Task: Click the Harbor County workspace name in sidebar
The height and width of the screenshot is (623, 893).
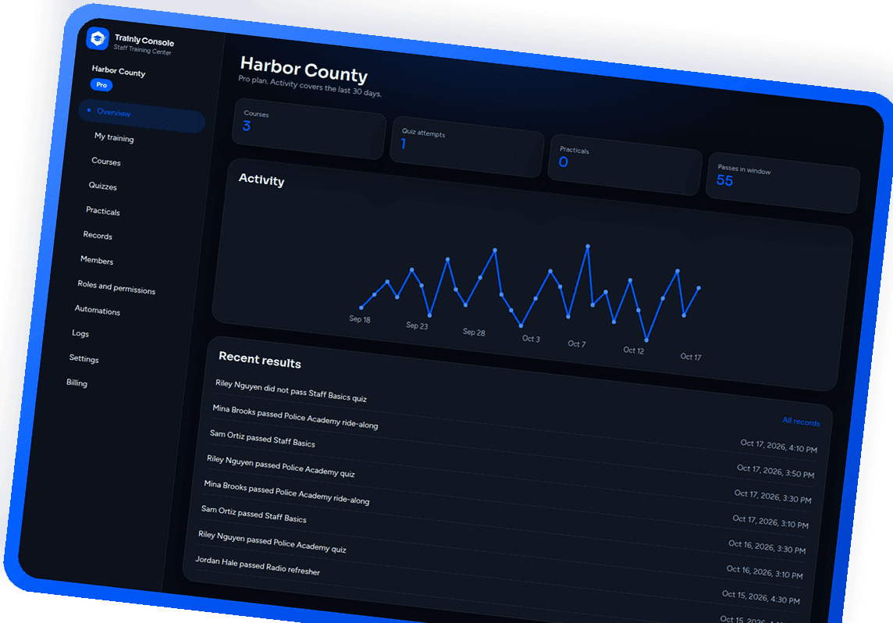Action: pos(119,71)
